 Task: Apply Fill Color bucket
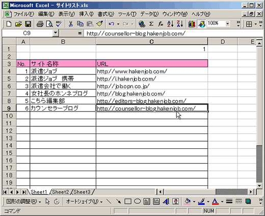pos(188,202)
